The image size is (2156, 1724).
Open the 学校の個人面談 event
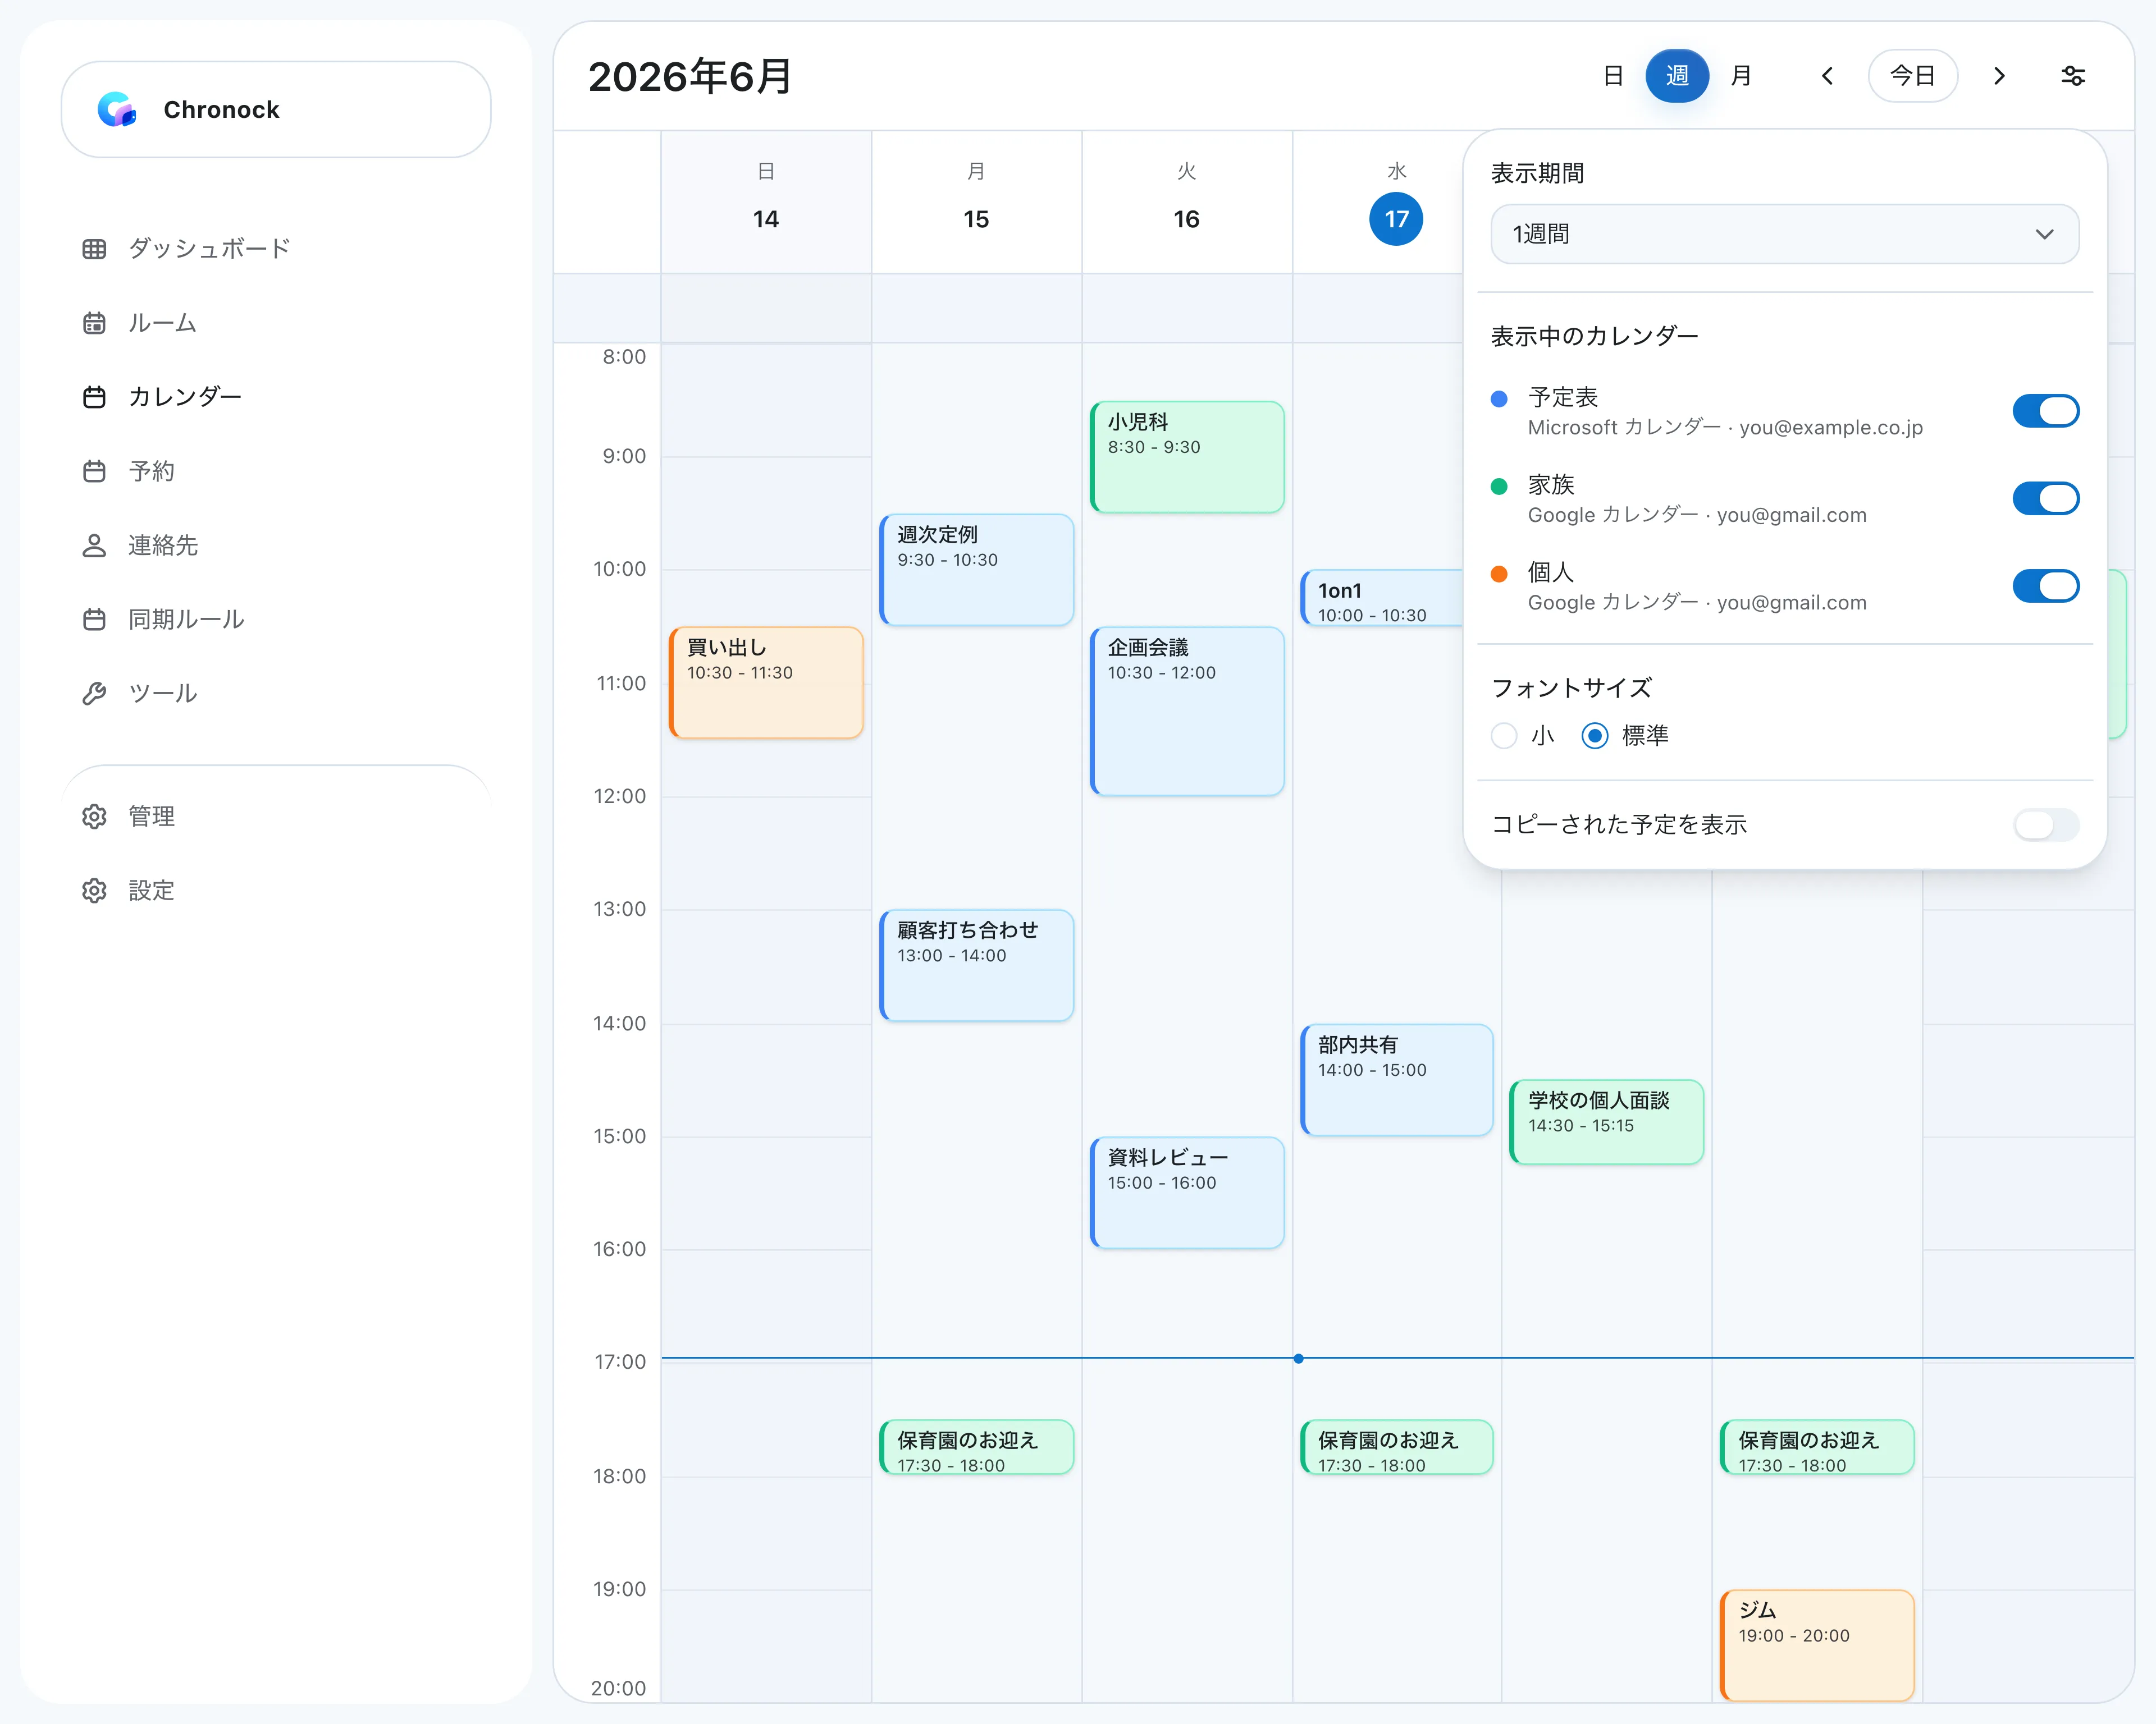click(1606, 1121)
